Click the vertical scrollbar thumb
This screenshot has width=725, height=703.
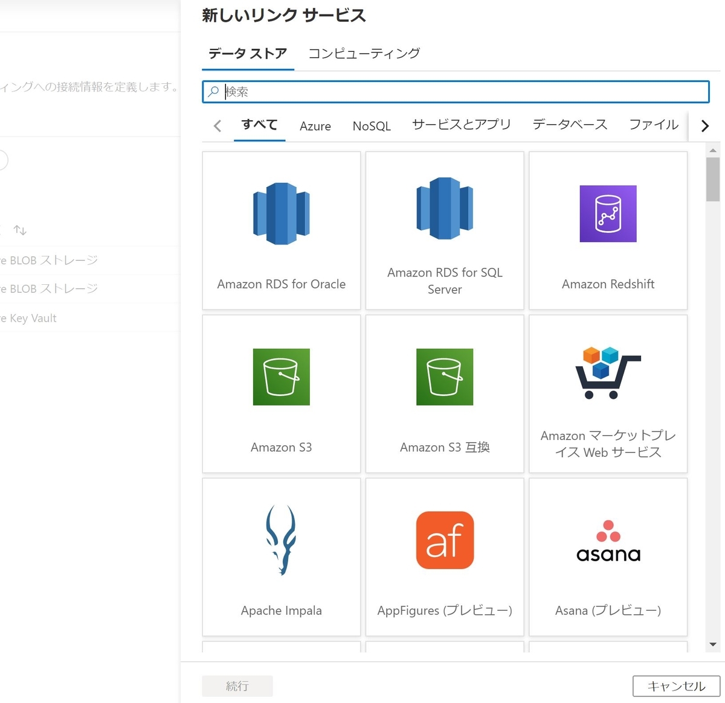[713, 179]
